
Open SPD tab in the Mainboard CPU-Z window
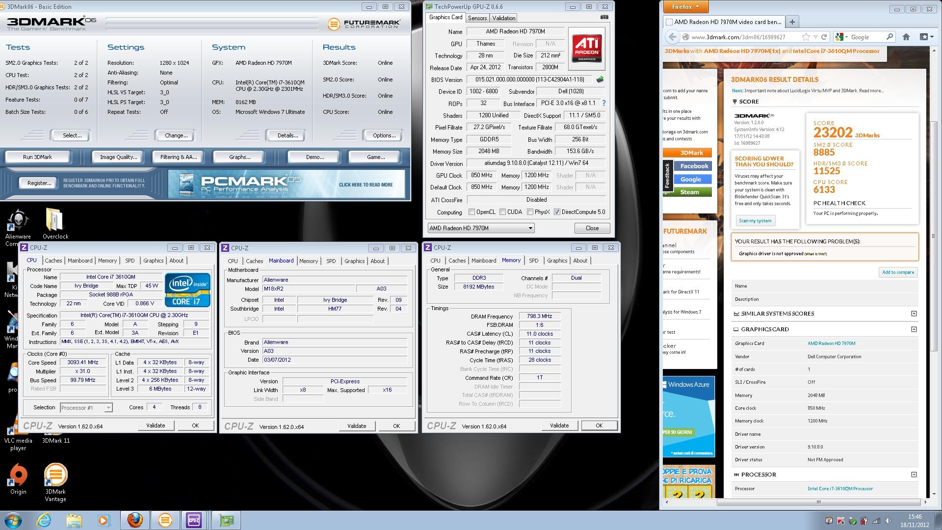(331, 261)
